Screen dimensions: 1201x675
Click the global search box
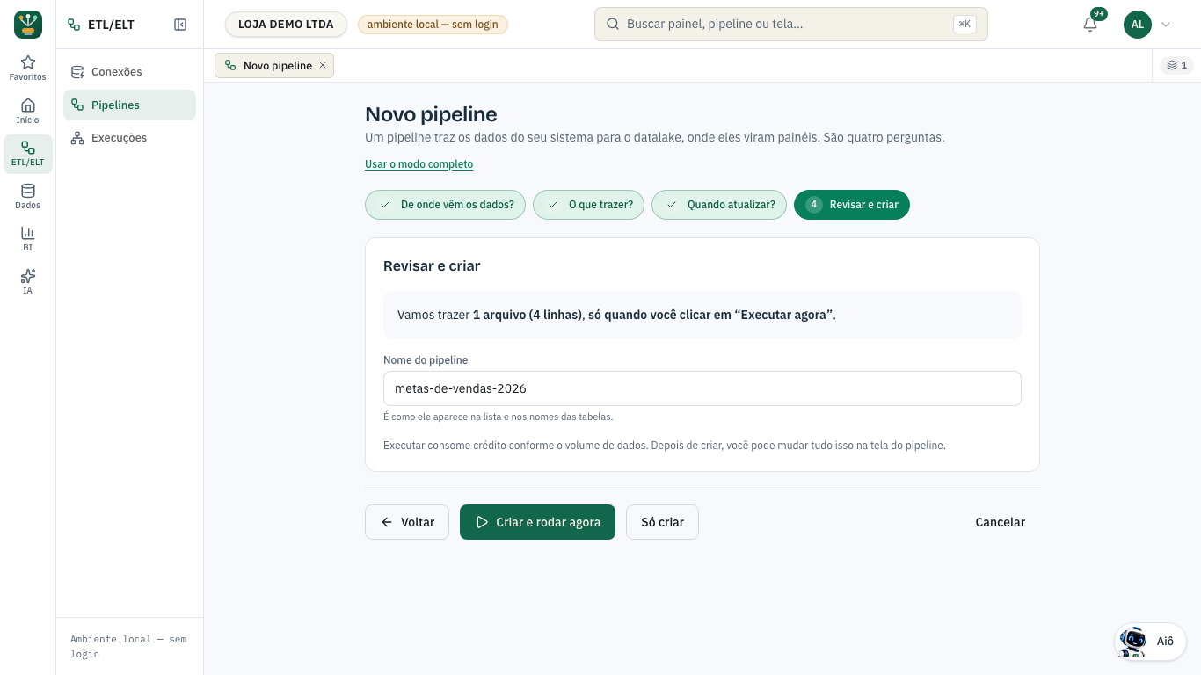tap(791, 25)
